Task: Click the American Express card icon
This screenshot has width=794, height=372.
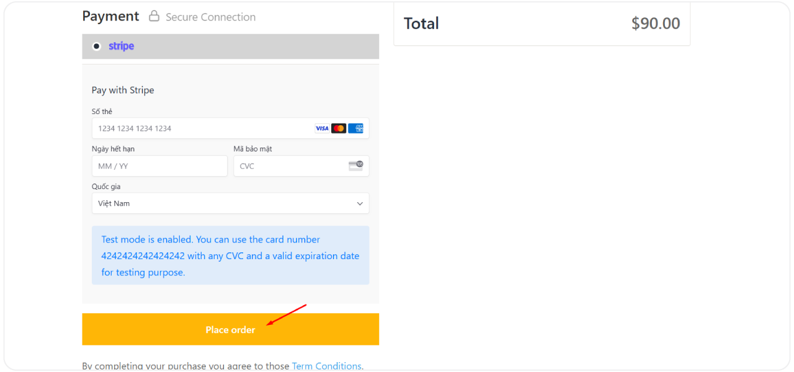Action: point(355,128)
